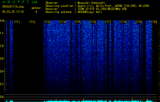Click the 'Receiving antenna' label
Image resolution: width=160 pixels, height=102 pixels.
pos(59,12)
